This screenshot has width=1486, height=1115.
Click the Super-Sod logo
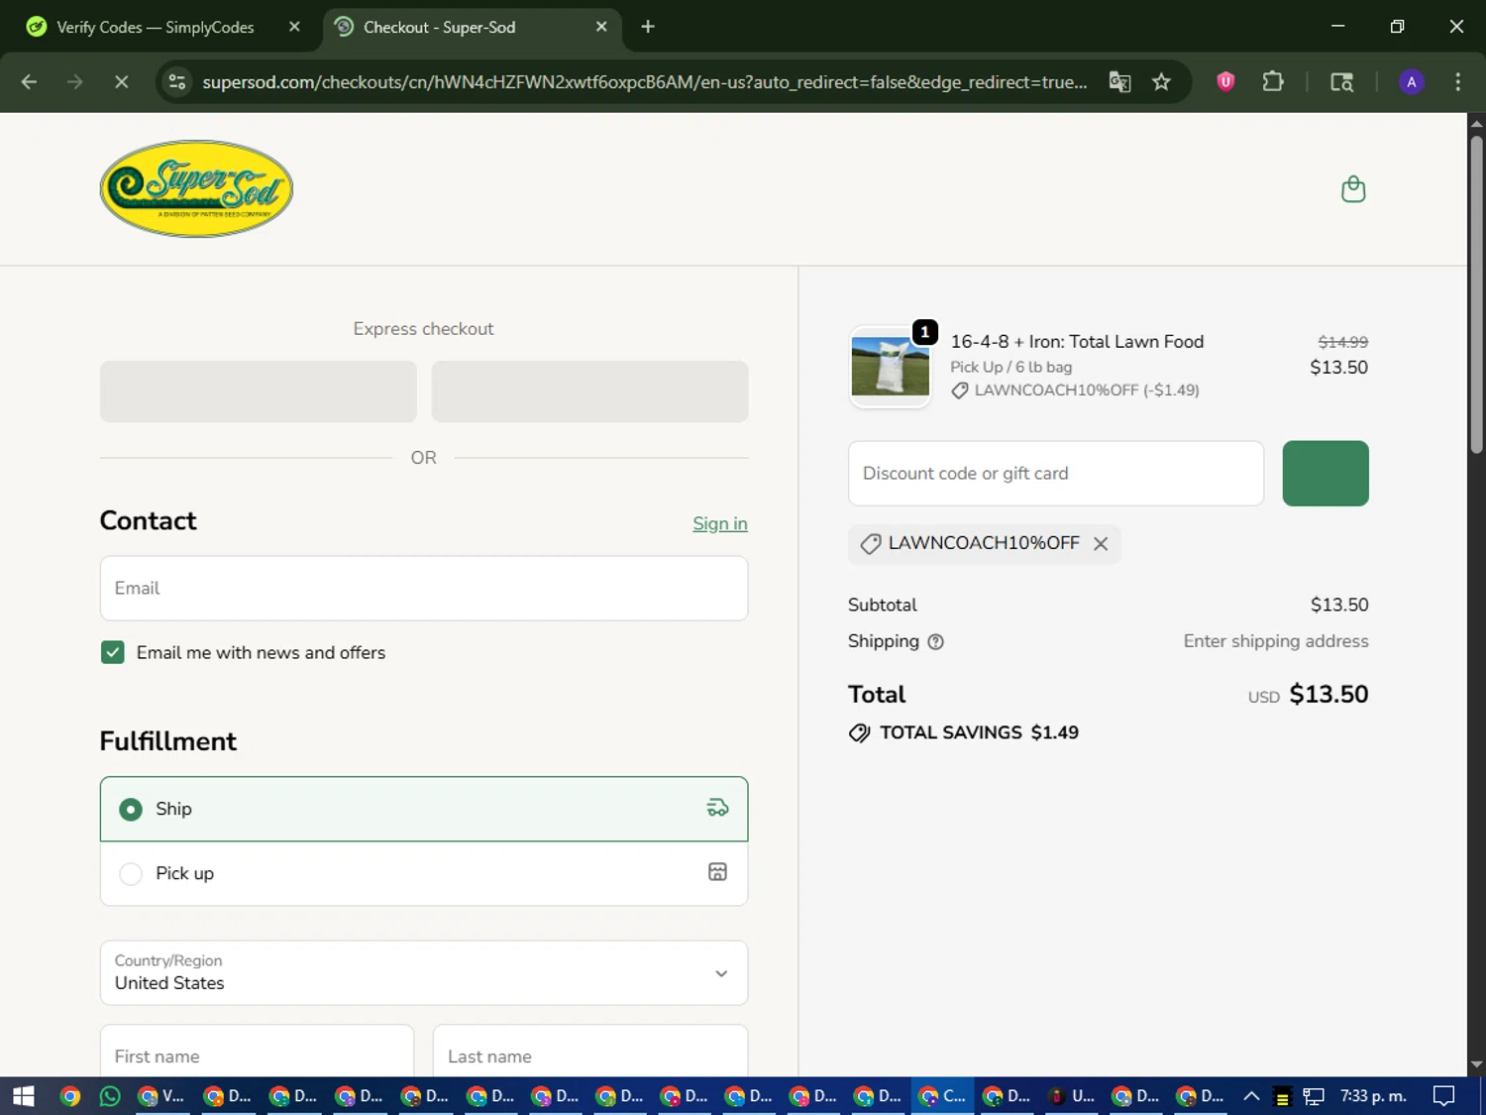click(x=196, y=188)
